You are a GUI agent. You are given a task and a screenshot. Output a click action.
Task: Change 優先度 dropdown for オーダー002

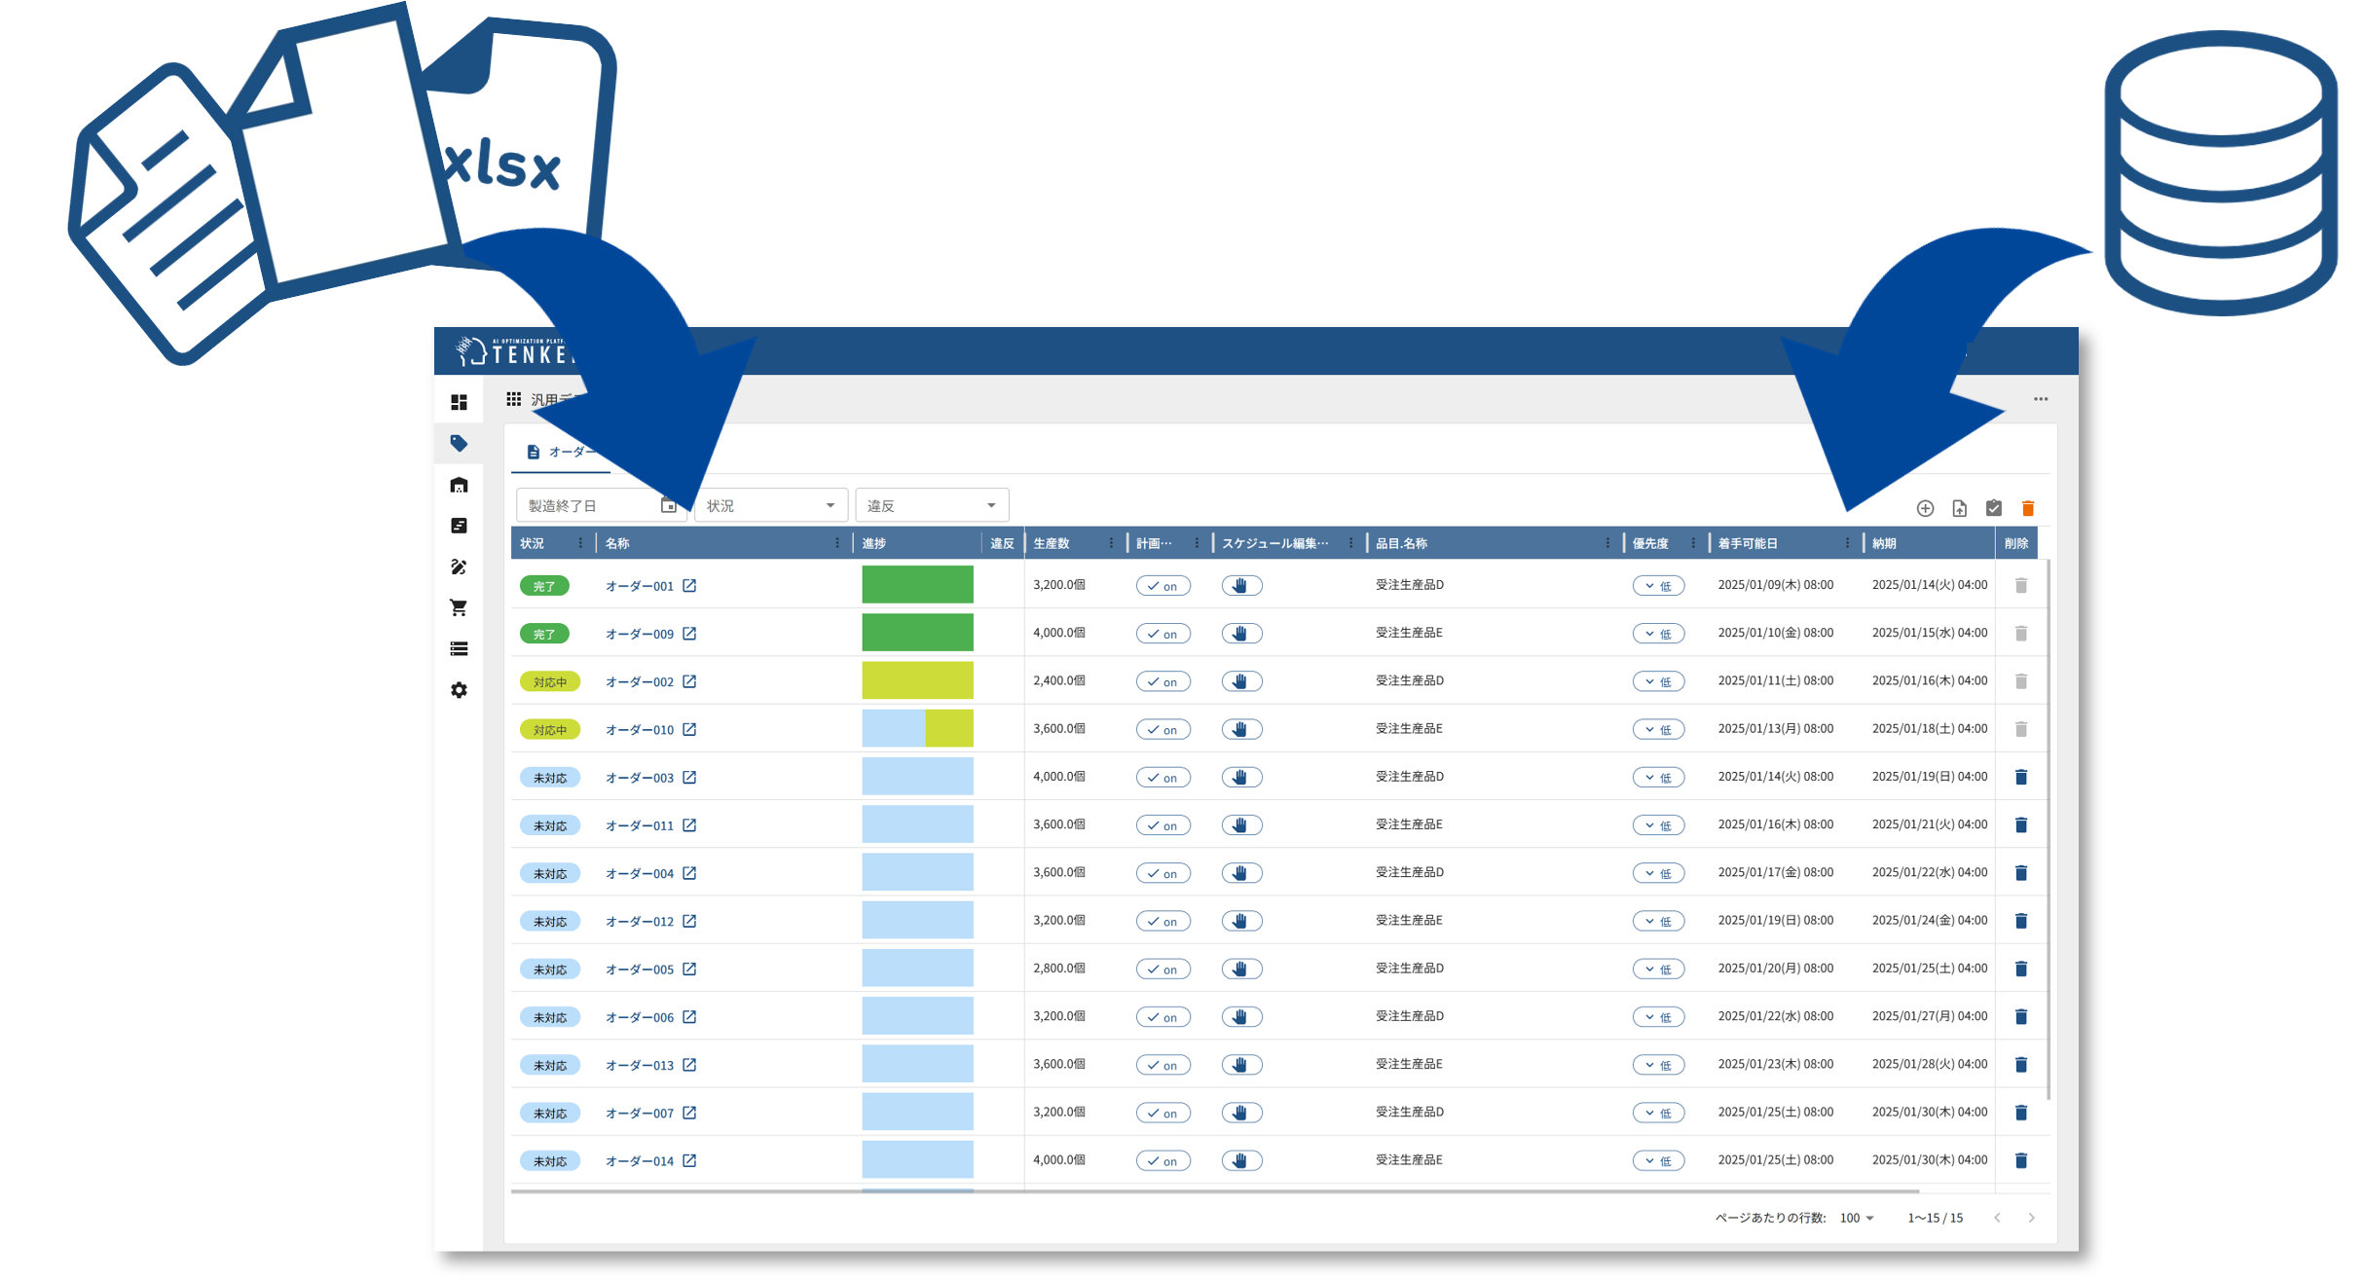click(x=1658, y=681)
